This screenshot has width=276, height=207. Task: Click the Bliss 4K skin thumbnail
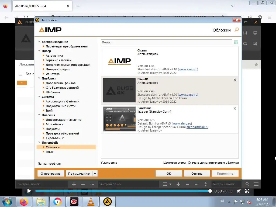[x=119, y=90]
